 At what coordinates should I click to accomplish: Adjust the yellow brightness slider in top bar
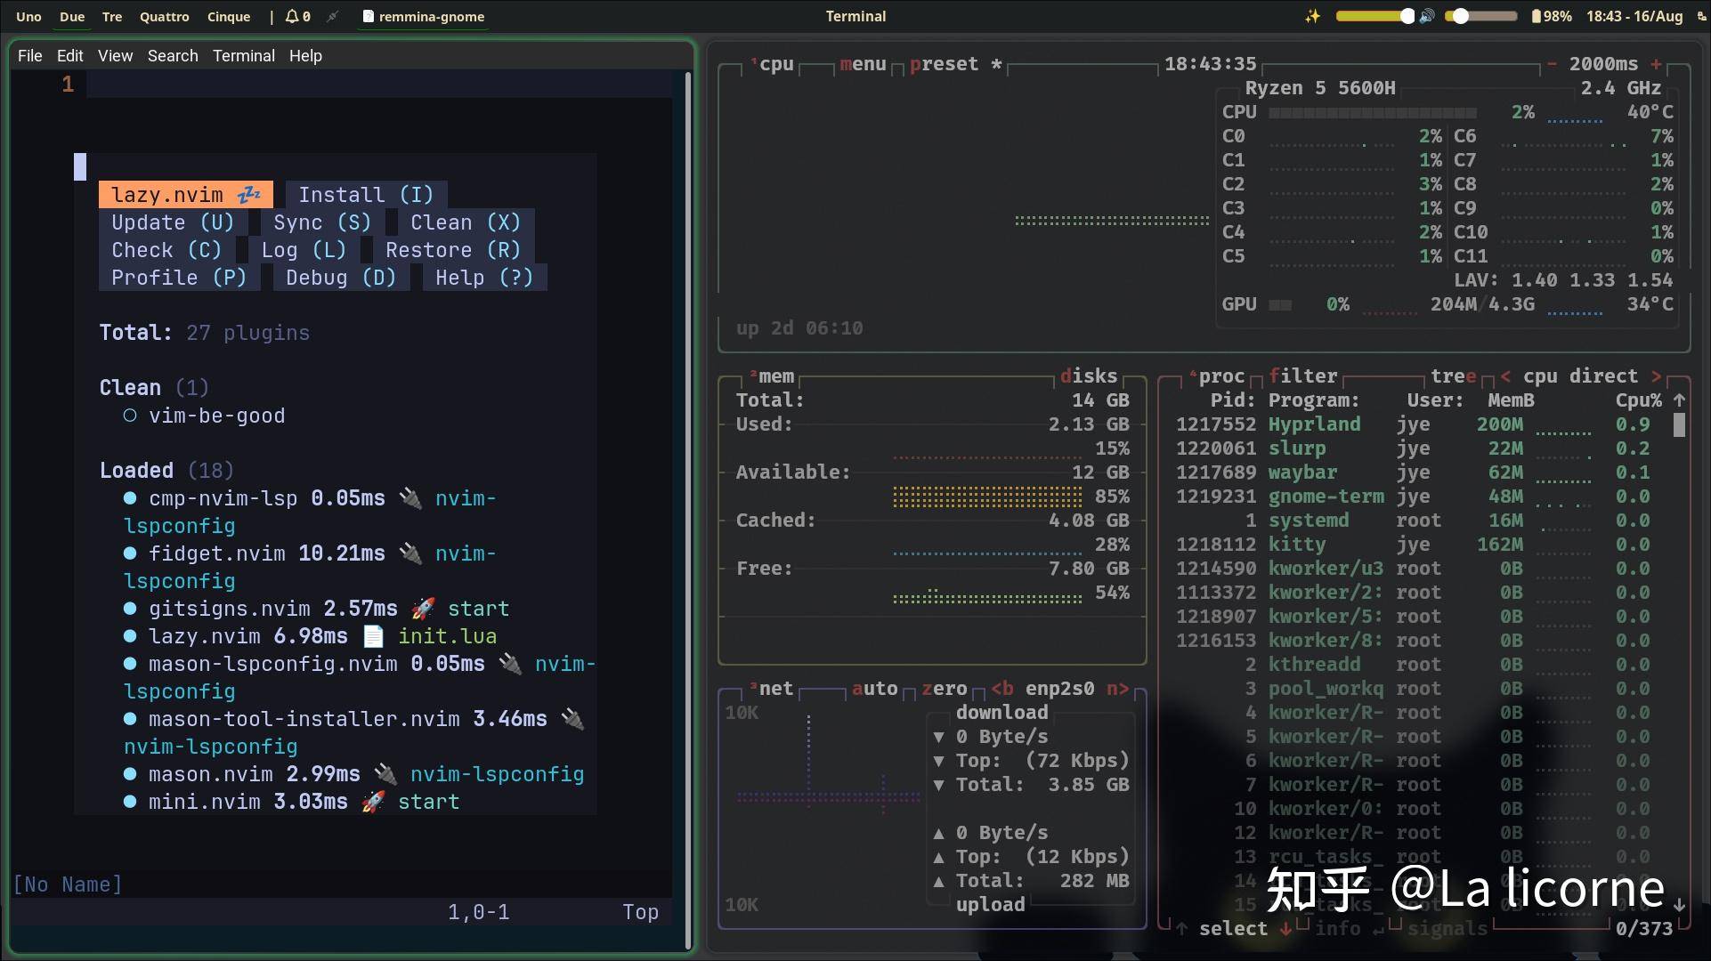click(1374, 16)
